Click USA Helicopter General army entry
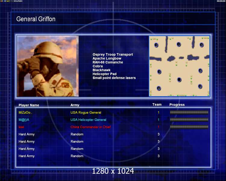The image size is (226, 181). [88, 120]
